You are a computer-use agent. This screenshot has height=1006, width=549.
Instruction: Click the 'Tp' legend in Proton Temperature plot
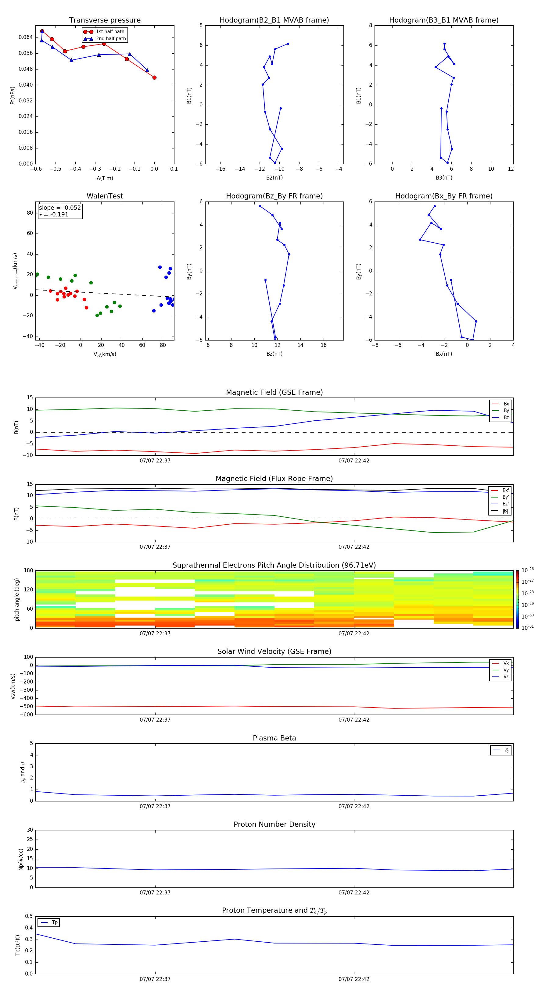pyautogui.click(x=49, y=922)
